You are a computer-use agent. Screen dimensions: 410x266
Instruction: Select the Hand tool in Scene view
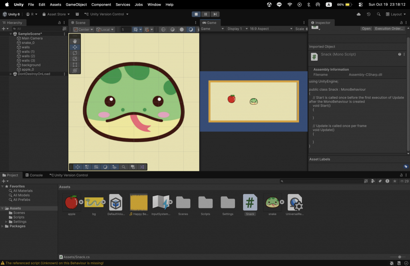(x=75, y=41)
